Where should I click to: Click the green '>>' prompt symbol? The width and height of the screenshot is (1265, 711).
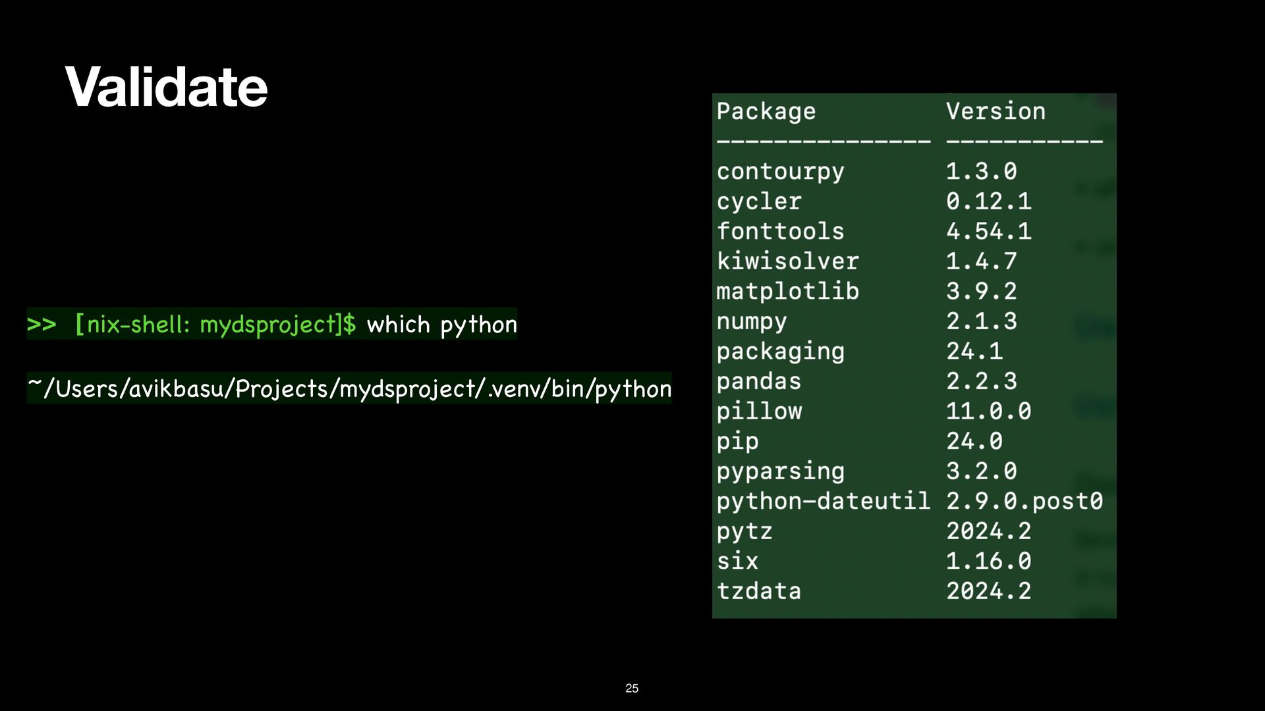click(x=42, y=325)
